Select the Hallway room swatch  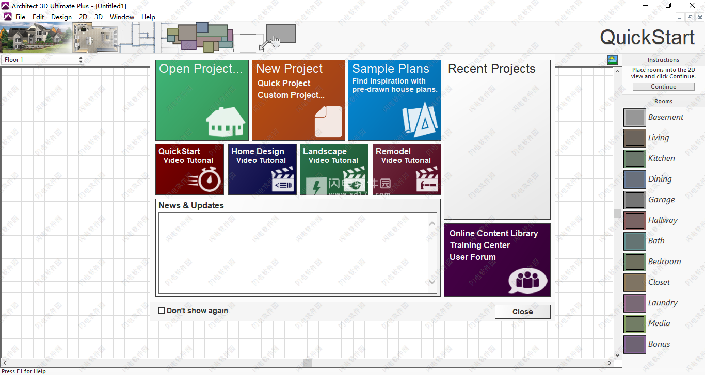(635, 221)
